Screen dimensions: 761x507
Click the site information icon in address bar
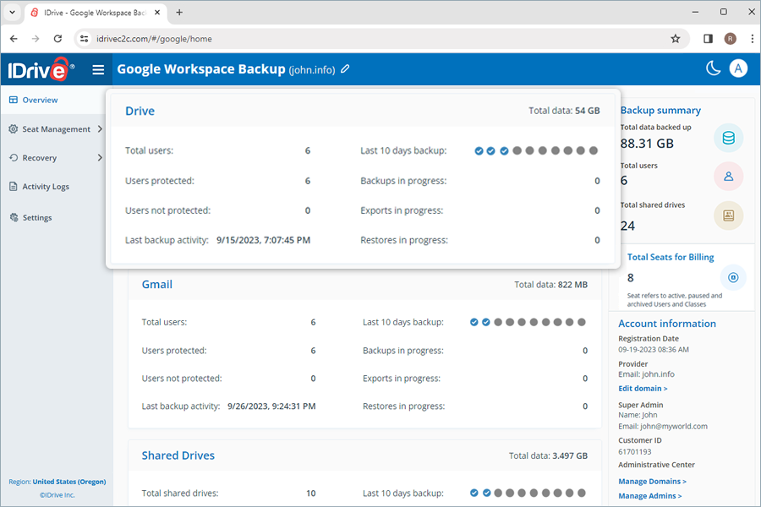pos(84,39)
